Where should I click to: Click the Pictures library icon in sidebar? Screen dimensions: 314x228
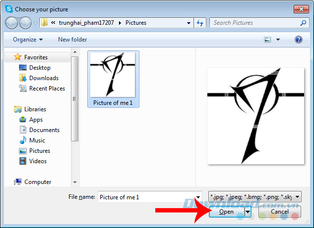point(23,151)
